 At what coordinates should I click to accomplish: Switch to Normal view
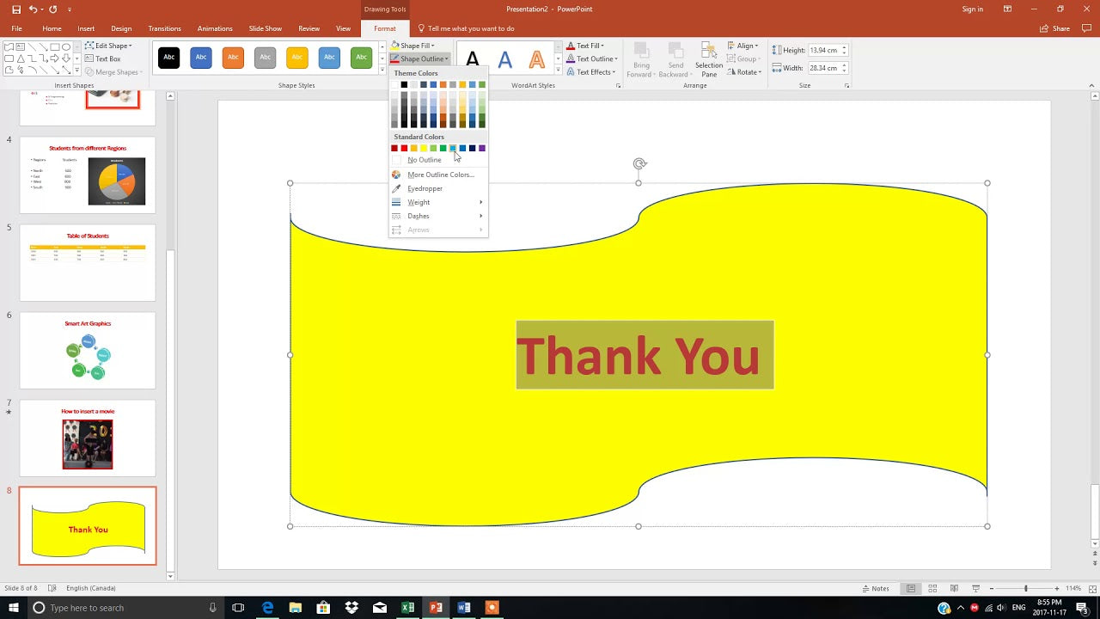(x=911, y=589)
